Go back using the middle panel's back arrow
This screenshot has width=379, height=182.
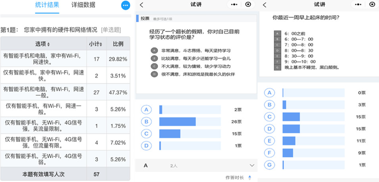click(x=142, y=5)
